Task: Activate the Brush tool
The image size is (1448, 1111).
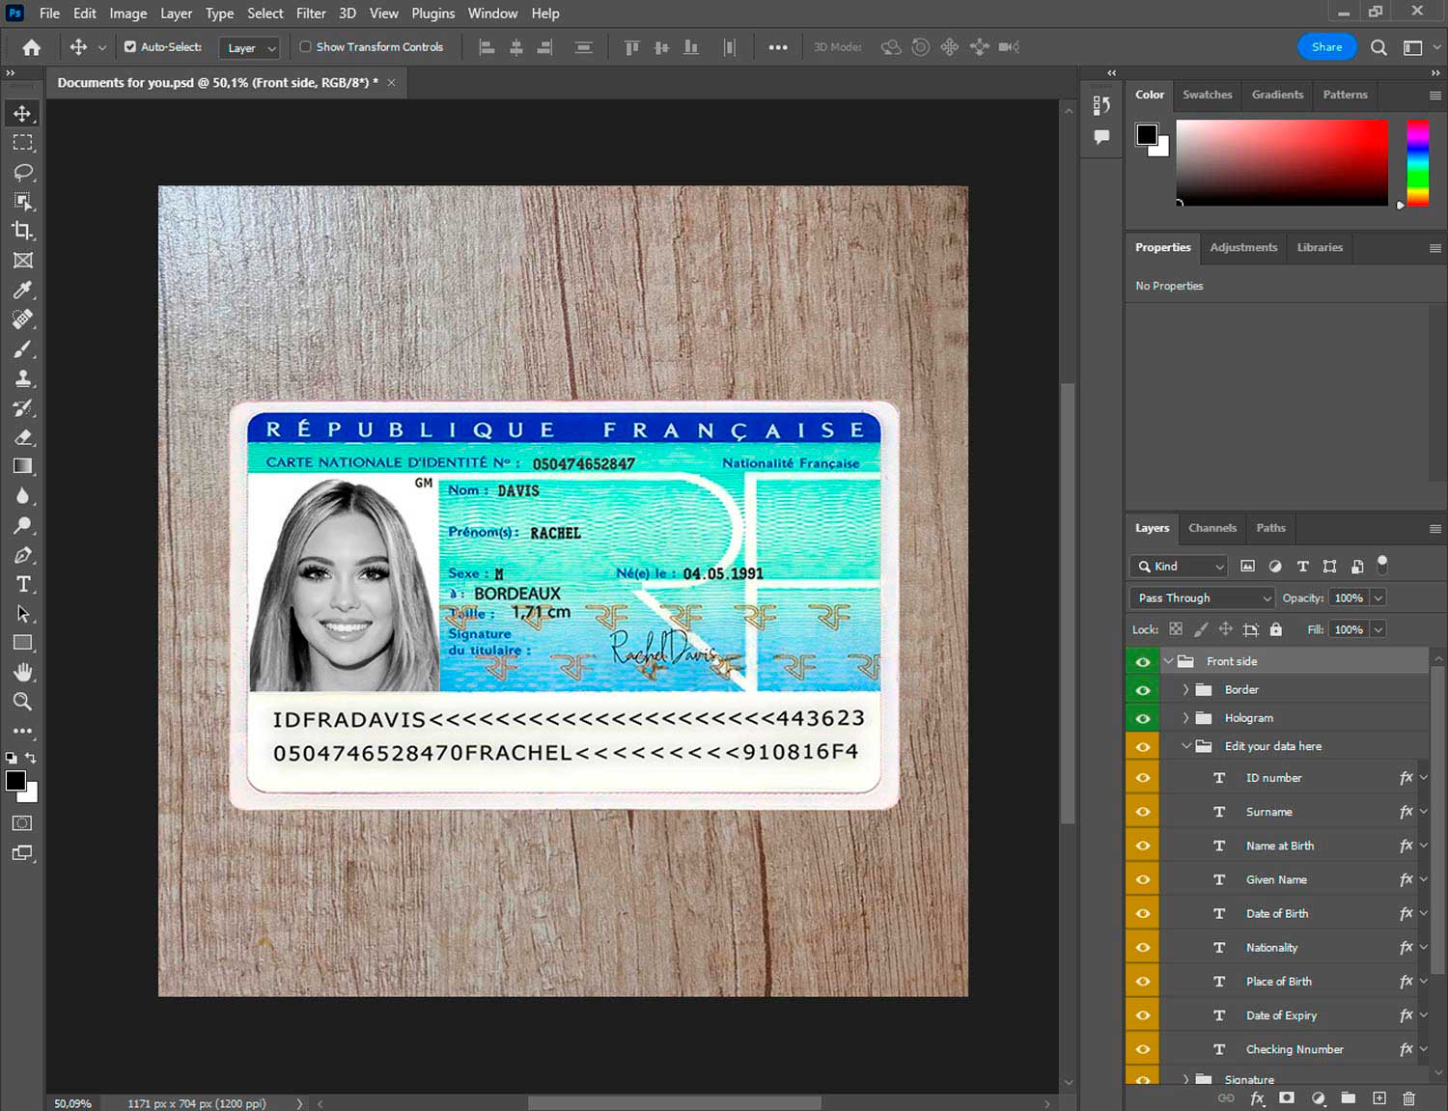Action: point(23,348)
